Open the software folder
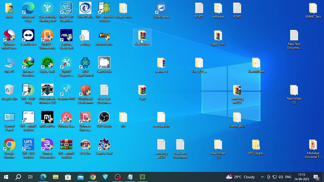The image size is (324, 182). (x=218, y=11)
